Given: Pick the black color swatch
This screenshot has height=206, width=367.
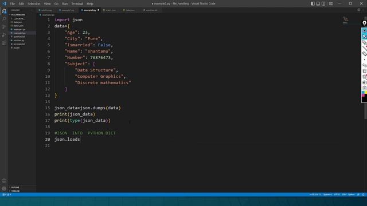Looking at the screenshot, I should click(x=365, y=100).
